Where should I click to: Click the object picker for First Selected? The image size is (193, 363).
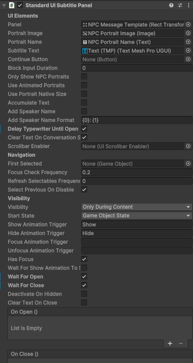[188, 163]
